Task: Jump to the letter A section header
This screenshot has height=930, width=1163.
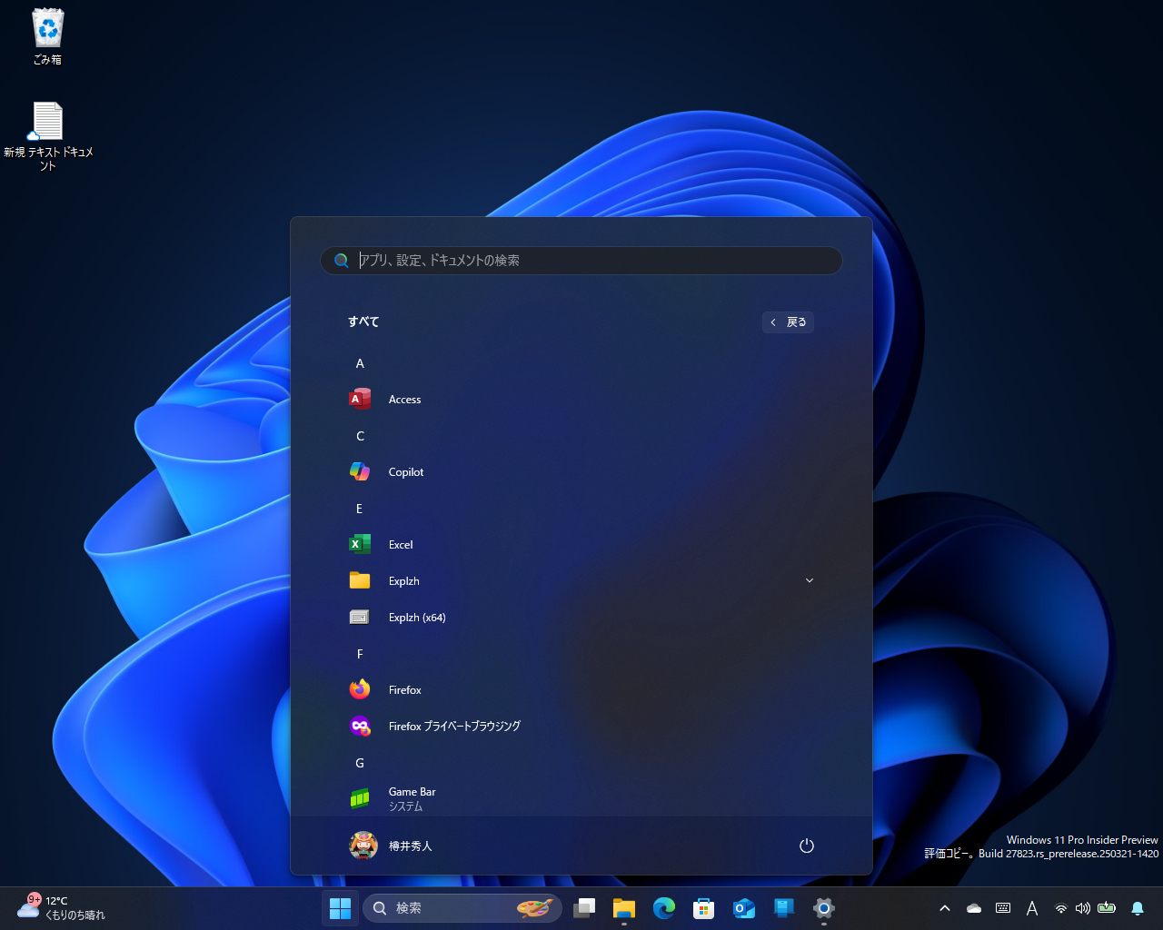Action: click(360, 363)
